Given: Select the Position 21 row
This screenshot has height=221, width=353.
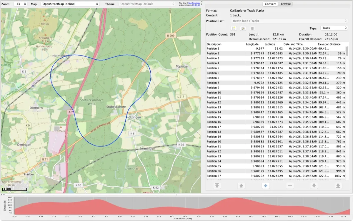Looking at the screenshot, I should point(276,146).
